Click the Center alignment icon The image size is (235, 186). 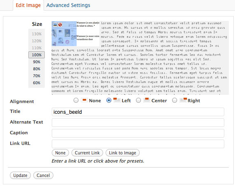147,100
